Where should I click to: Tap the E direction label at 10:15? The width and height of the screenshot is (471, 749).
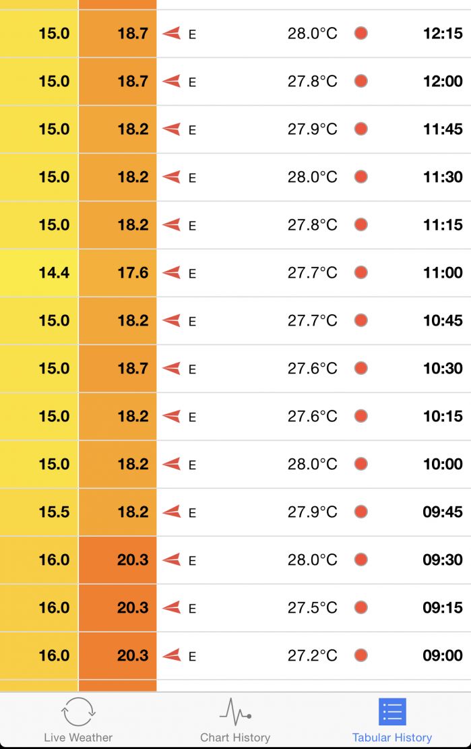coord(192,417)
